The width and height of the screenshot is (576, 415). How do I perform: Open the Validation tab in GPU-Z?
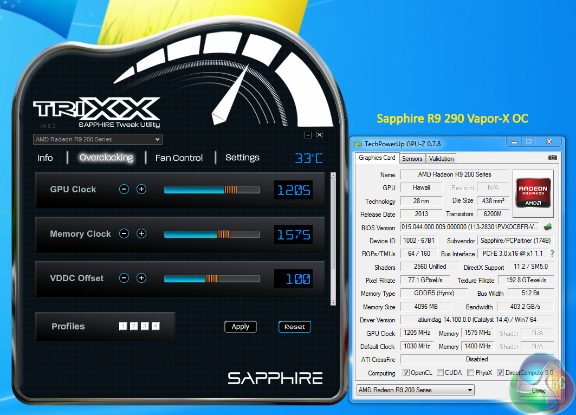point(441,159)
